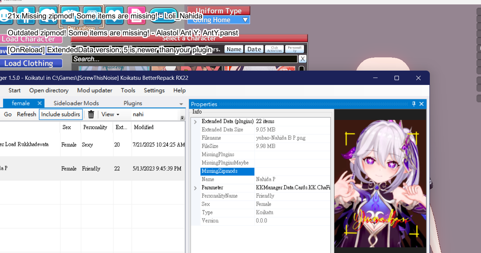Click the Uniform Type header button
This screenshot has height=253, width=481.
pos(219,11)
